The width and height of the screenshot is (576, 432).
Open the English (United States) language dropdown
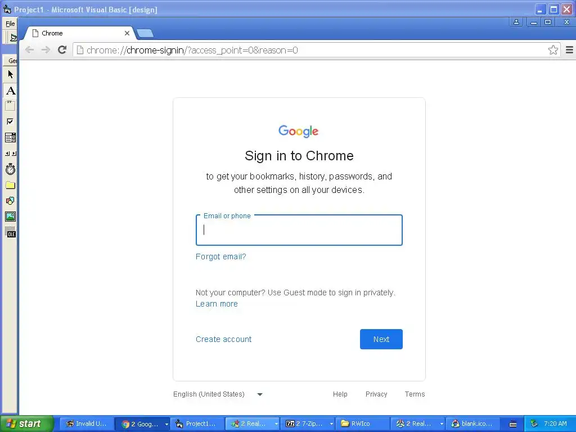218,394
